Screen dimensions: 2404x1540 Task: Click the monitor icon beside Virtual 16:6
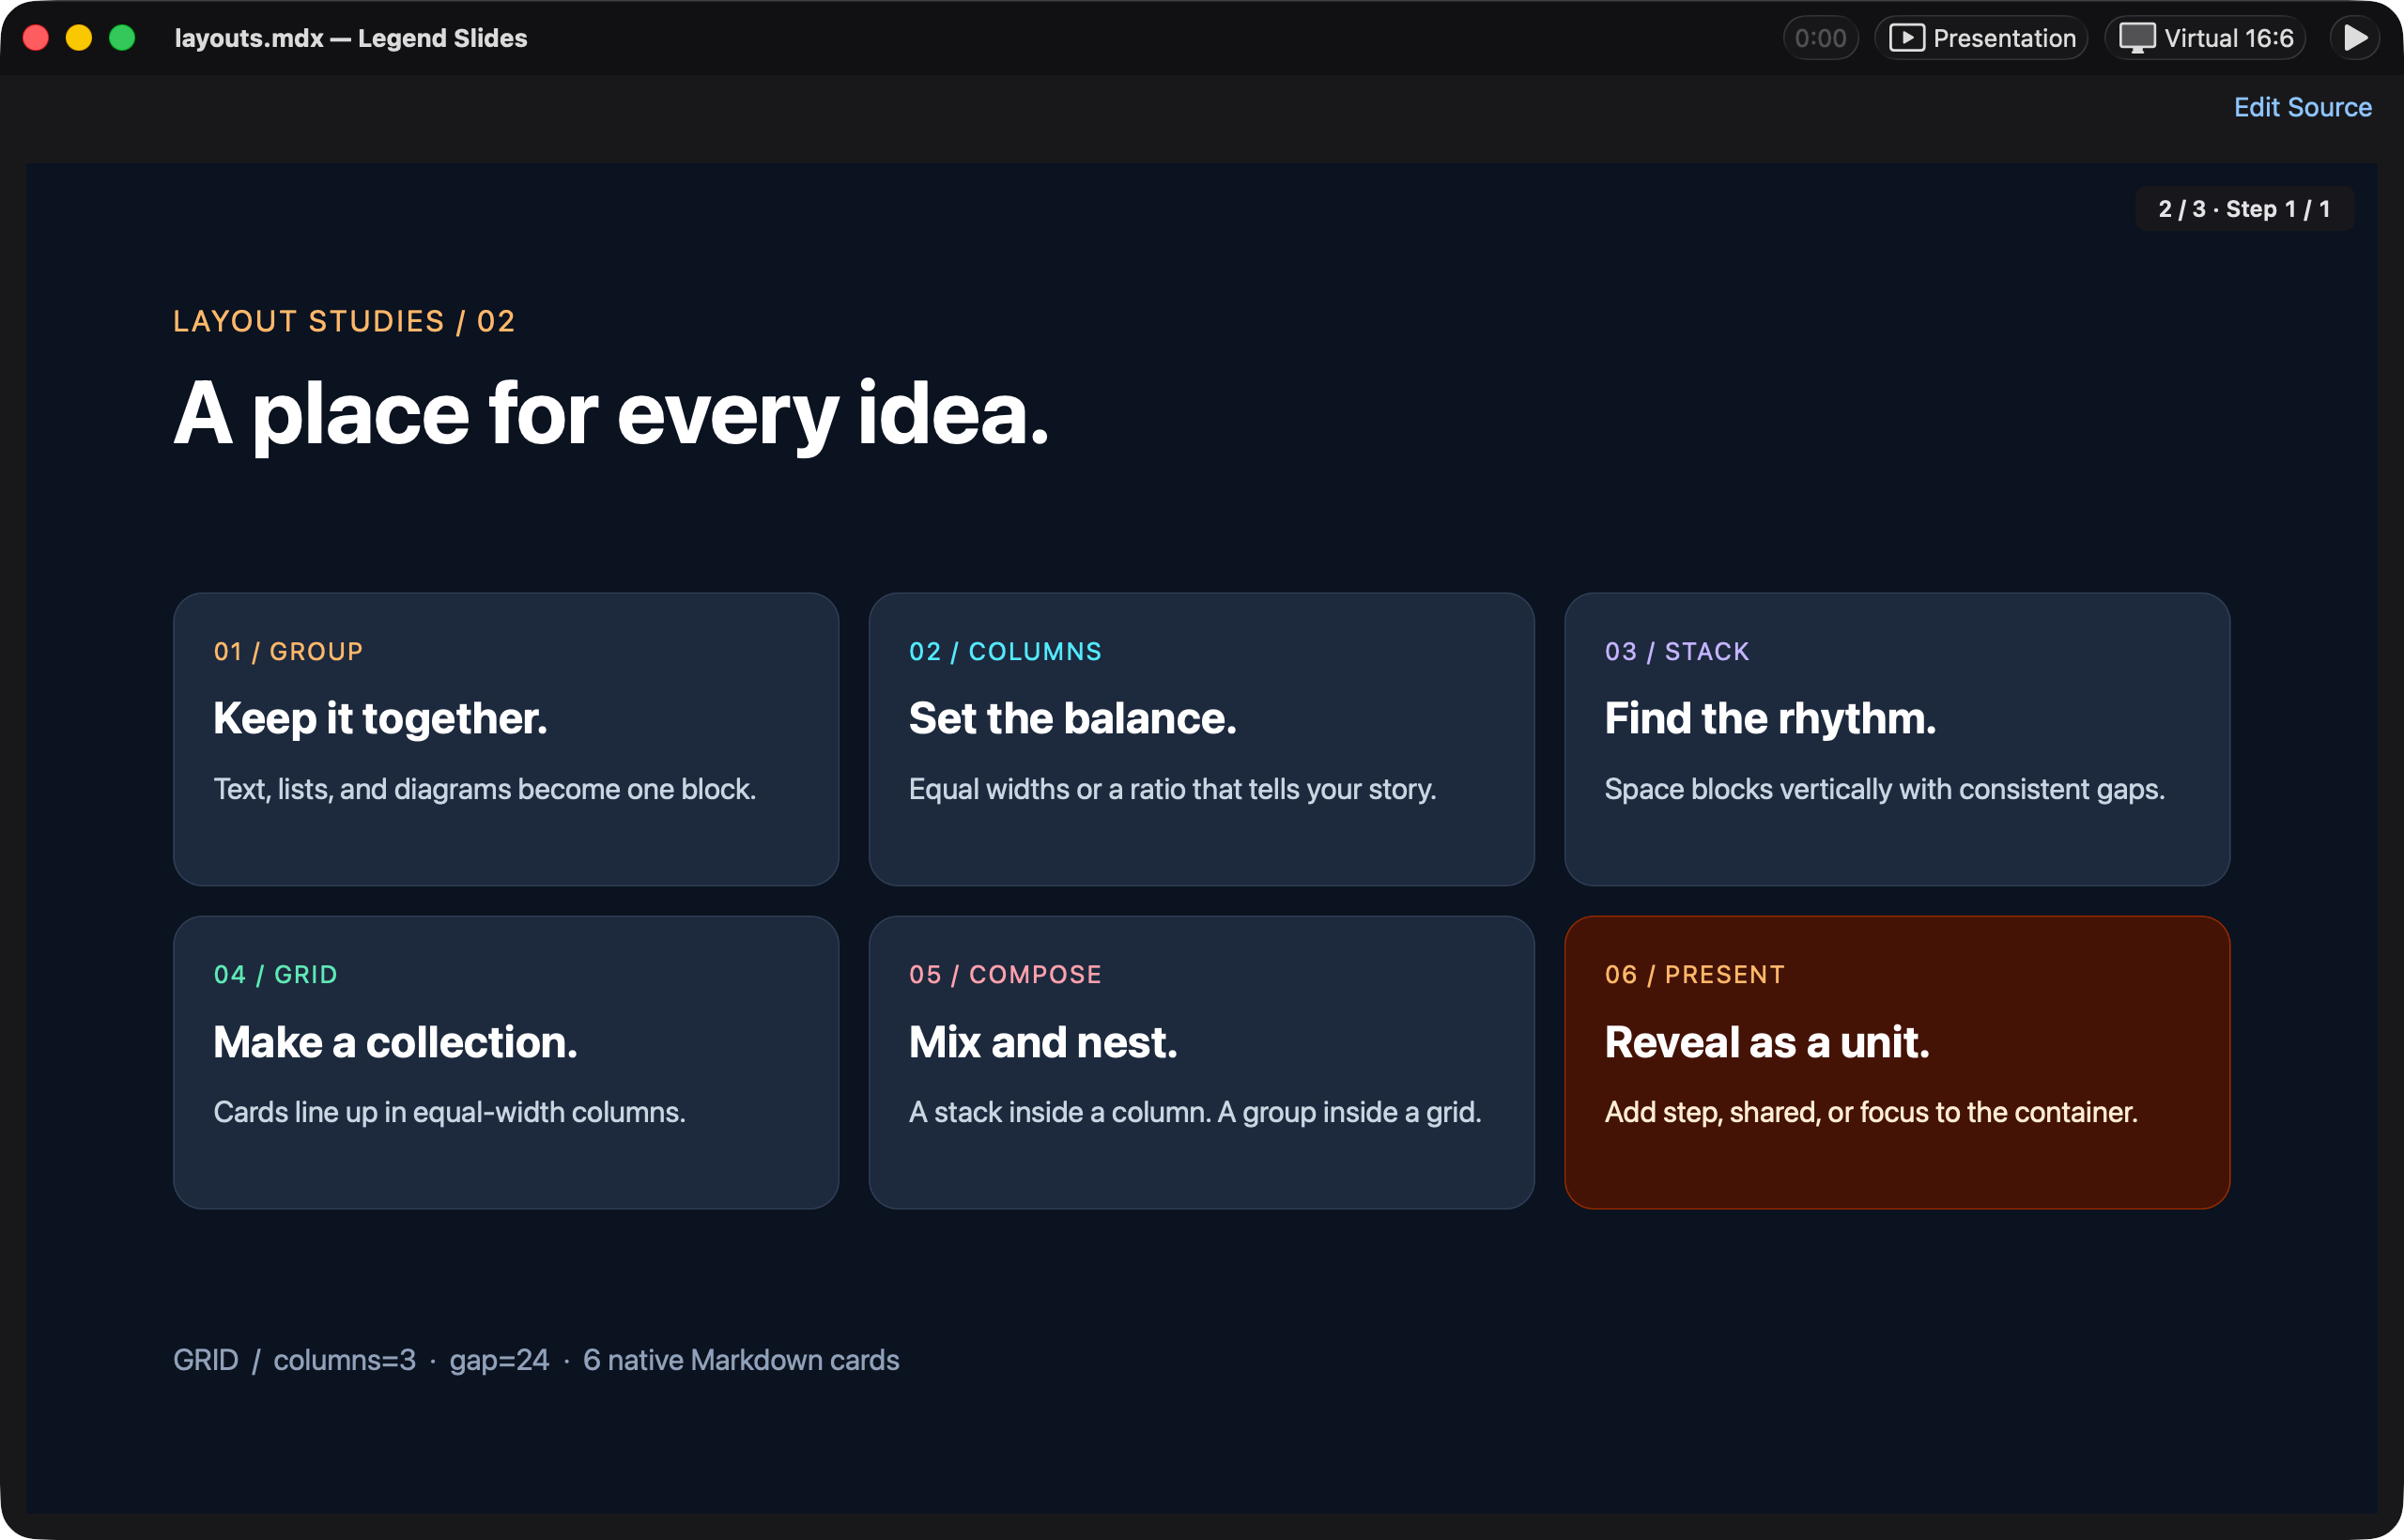(2137, 38)
